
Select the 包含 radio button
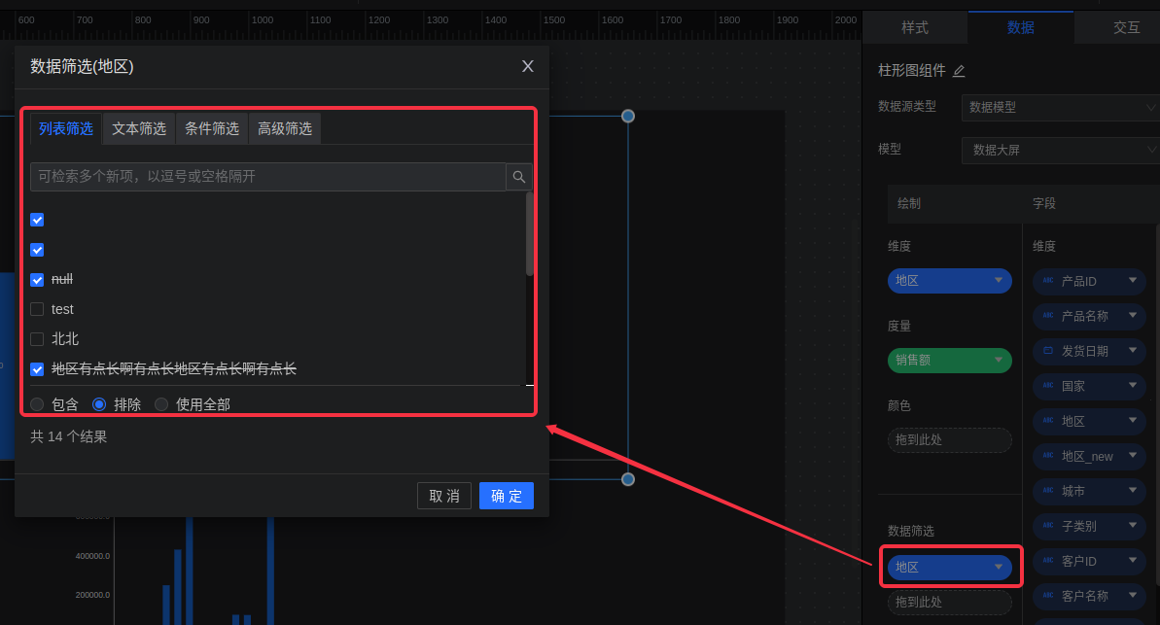pos(37,404)
